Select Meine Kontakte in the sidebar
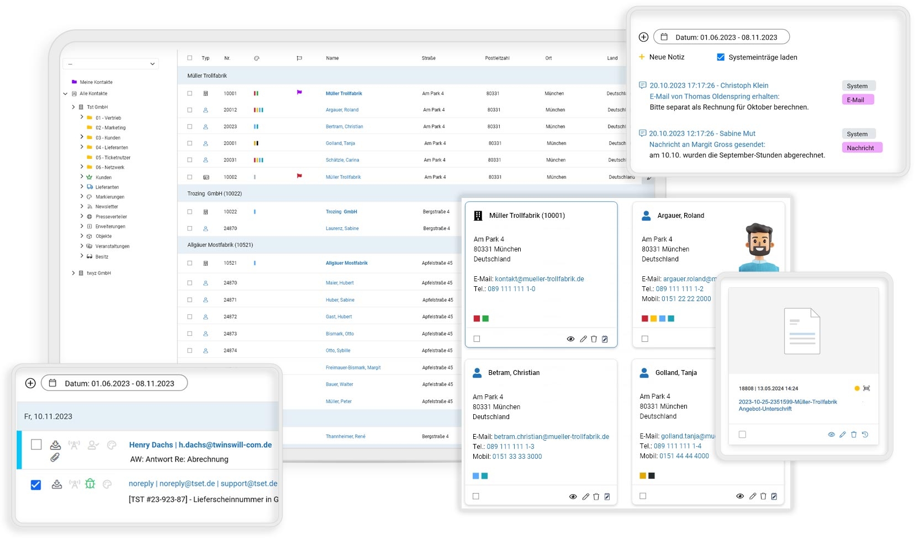This screenshot has width=920, height=557. click(x=96, y=82)
